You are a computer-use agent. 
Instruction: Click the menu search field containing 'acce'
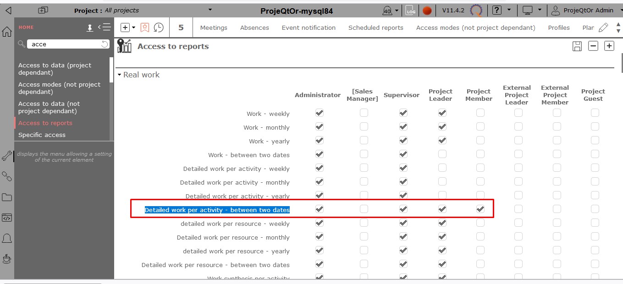click(x=64, y=44)
